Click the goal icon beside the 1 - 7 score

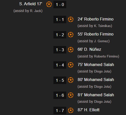(71, 110)
